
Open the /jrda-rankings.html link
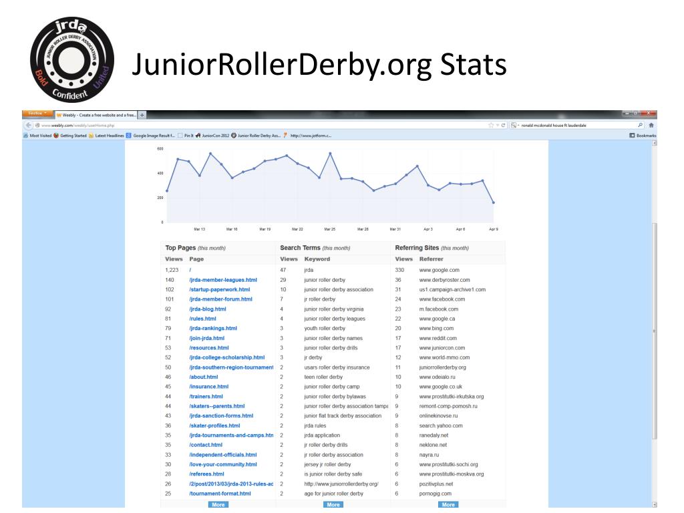tap(213, 329)
